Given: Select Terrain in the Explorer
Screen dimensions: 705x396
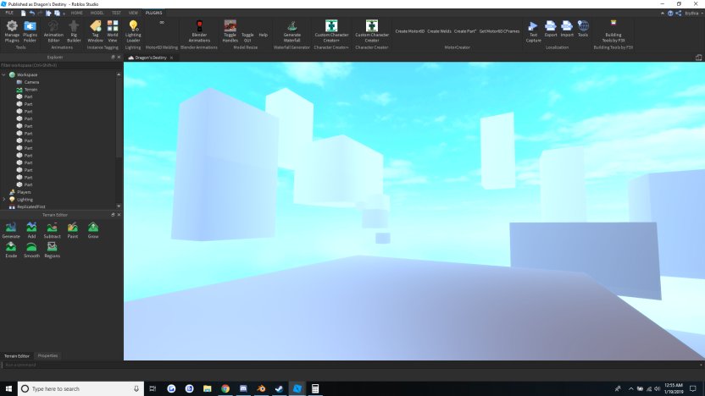Looking at the screenshot, I should point(31,90).
